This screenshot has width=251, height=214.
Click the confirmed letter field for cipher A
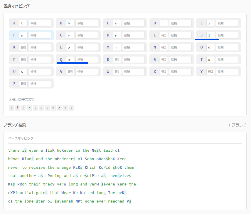click(x=23, y=23)
